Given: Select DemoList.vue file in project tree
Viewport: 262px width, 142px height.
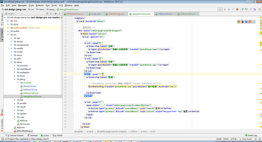Looking at the screenshot, I should tap(30, 86).
